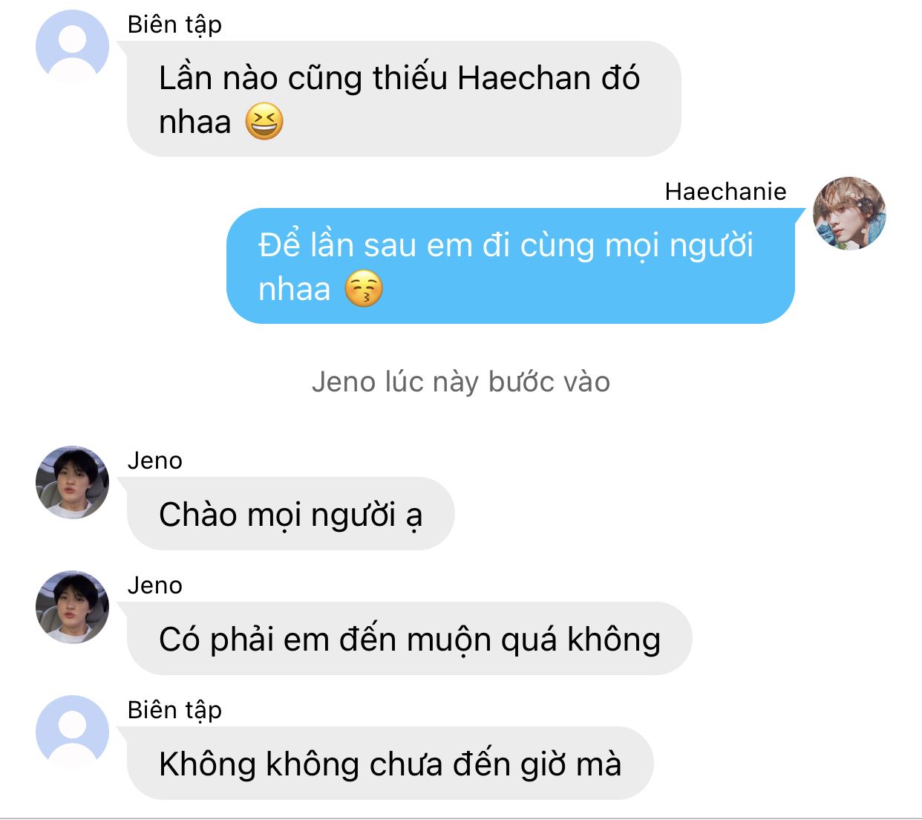Click Biên tập name above the Haechan message
This screenshot has height=820, width=922.
pyautogui.click(x=174, y=25)
